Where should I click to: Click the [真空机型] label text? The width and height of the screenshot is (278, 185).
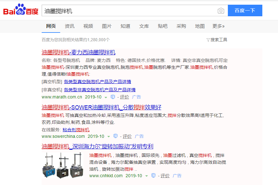[x=52, y=82]
